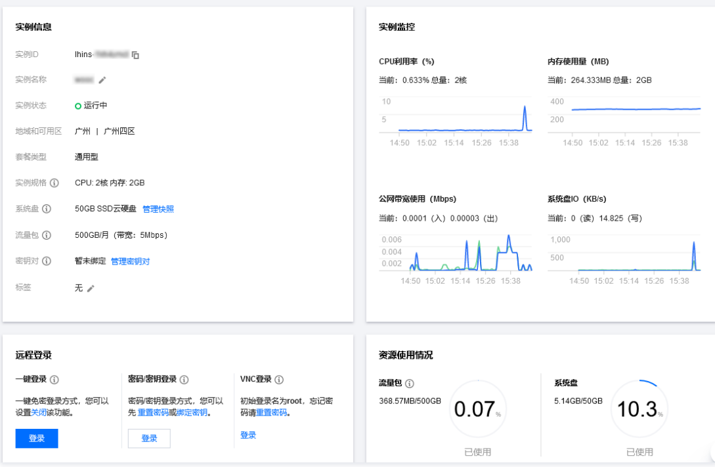Edit the instance name with the pencil icon
715x467 pixels.
(102, 80)
